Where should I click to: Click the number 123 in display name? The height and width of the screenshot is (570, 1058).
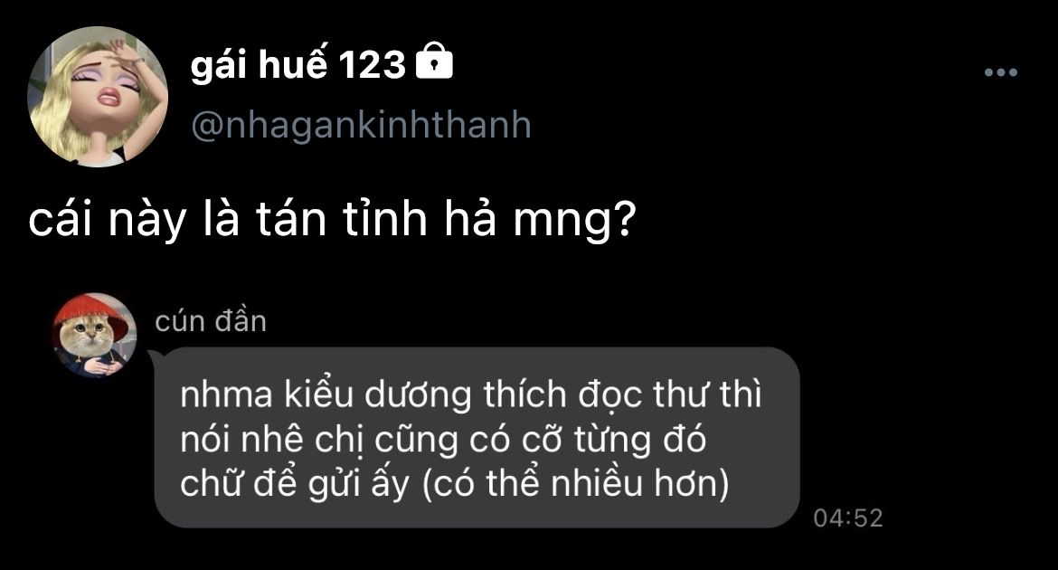(371, 65)
